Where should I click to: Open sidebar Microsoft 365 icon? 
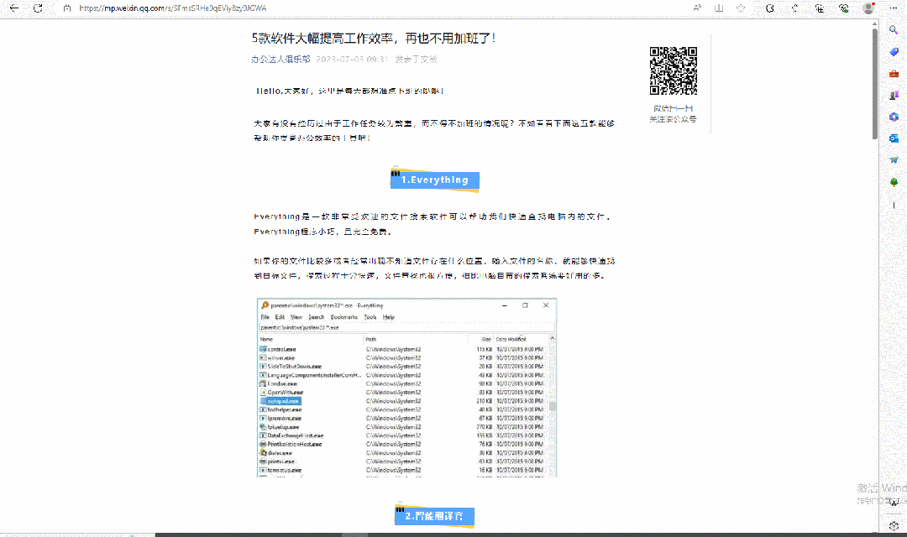click(894, 117)
